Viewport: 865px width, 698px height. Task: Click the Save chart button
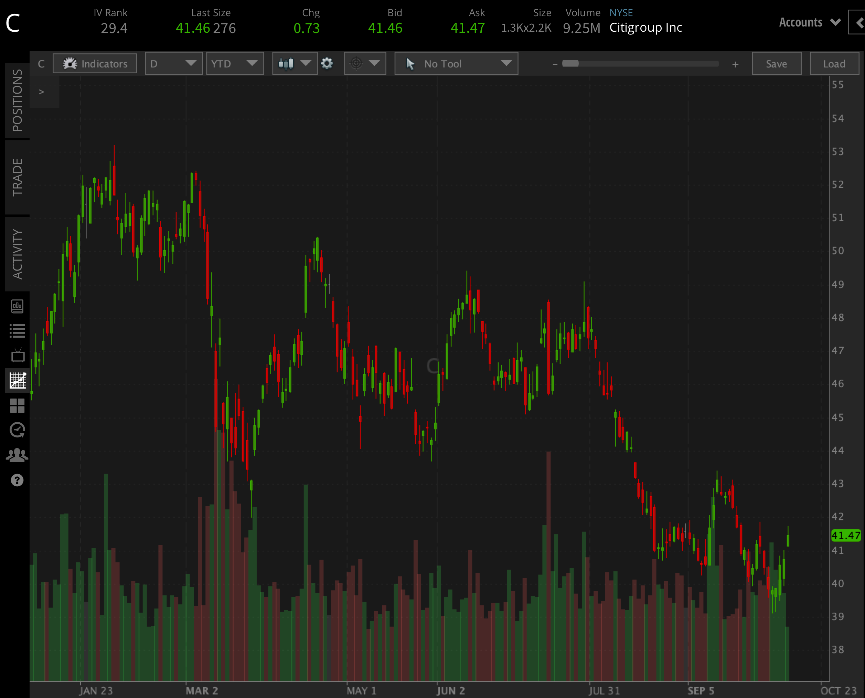tap(776, 64)
